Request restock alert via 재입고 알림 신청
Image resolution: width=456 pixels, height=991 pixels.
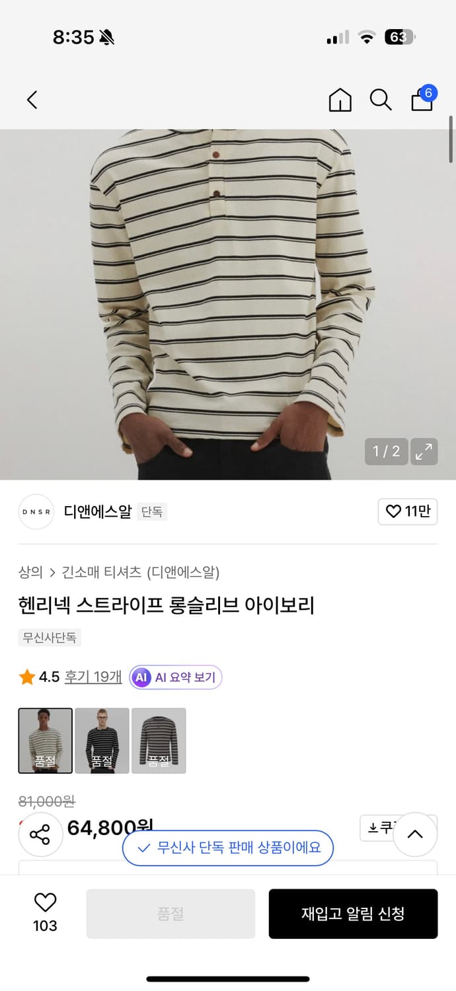pos(353,914)
